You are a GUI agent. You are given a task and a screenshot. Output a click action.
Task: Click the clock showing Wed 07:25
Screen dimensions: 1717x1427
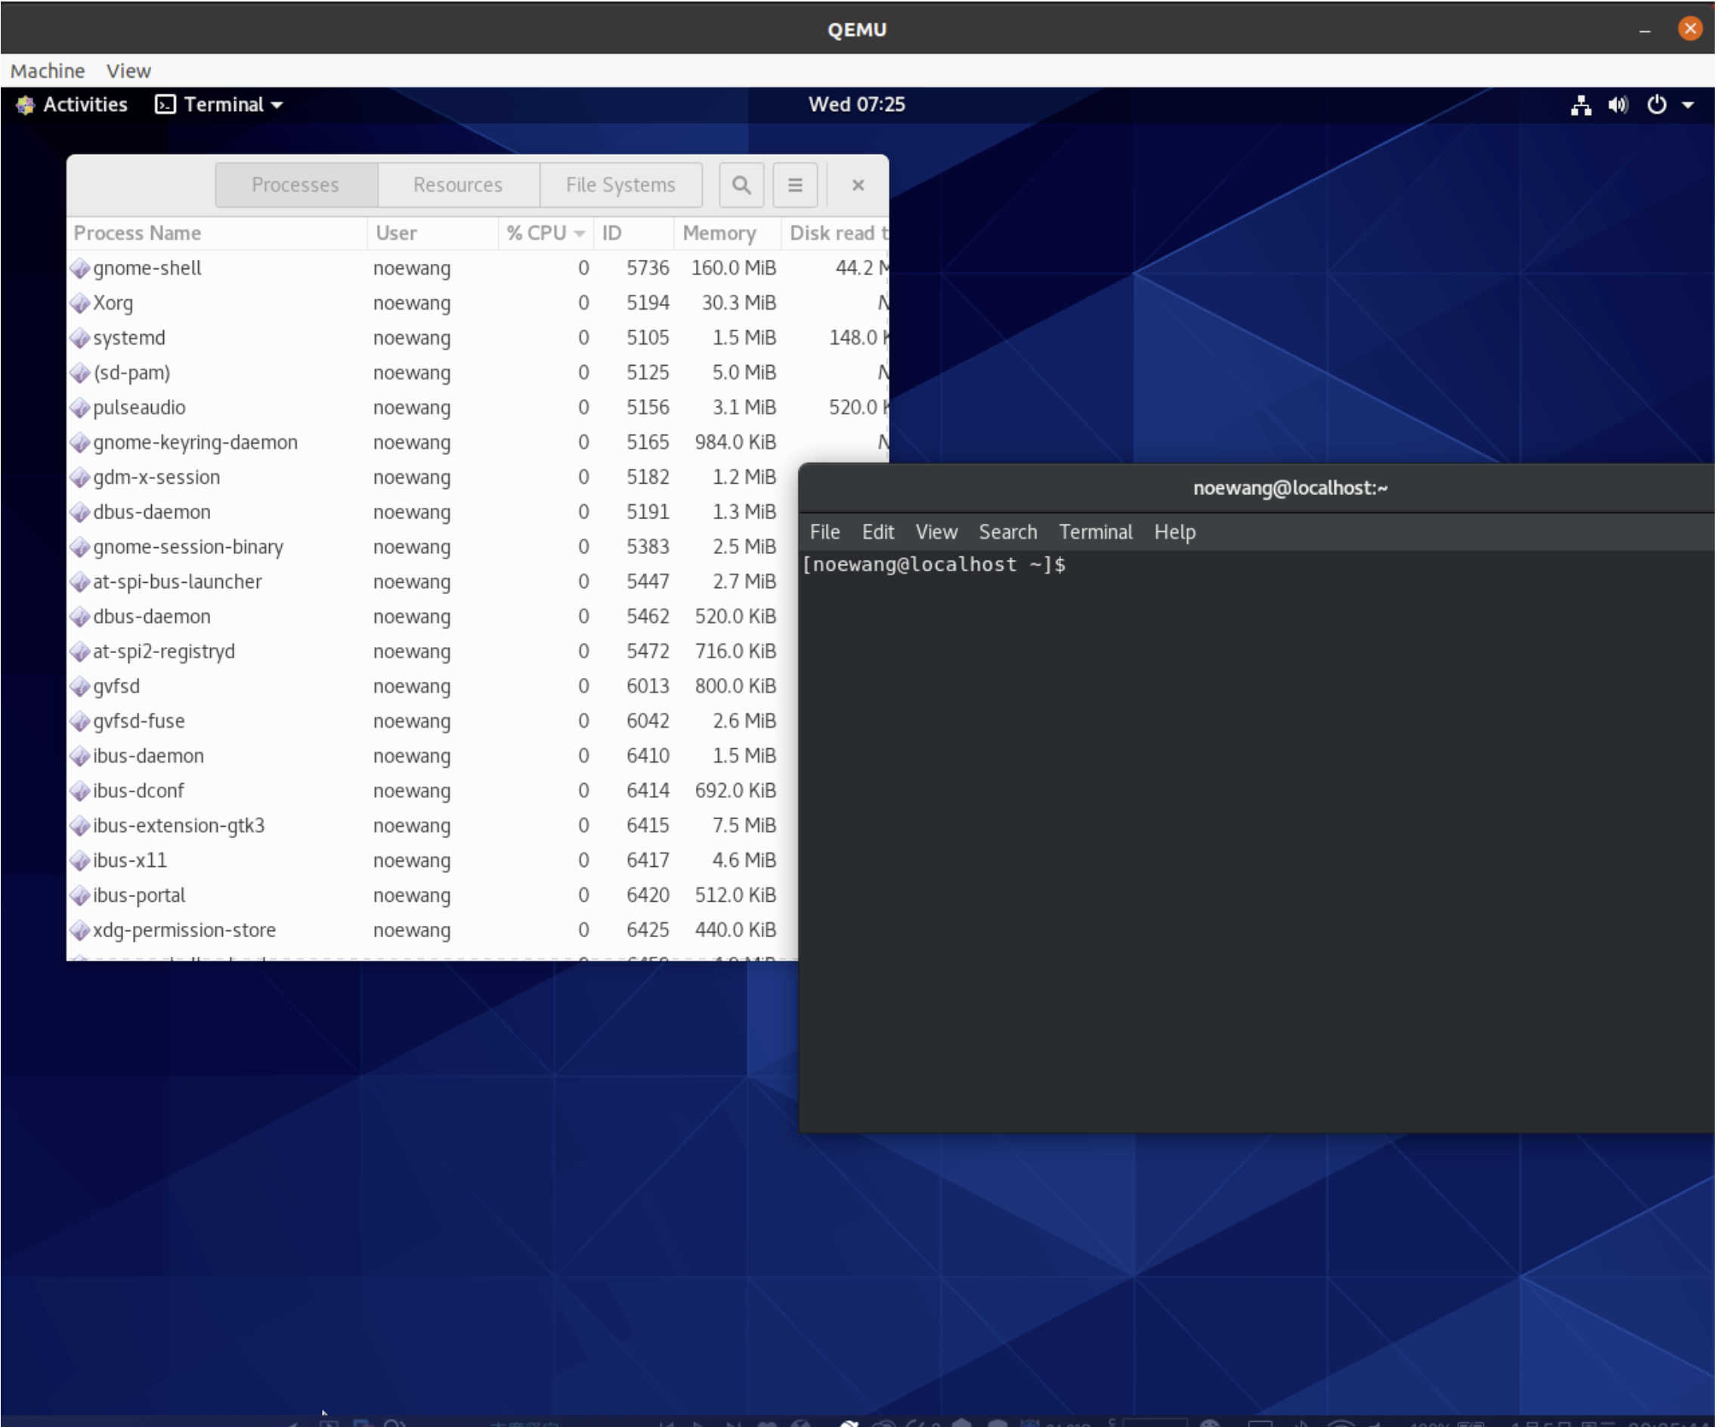[x=856, y=104]
